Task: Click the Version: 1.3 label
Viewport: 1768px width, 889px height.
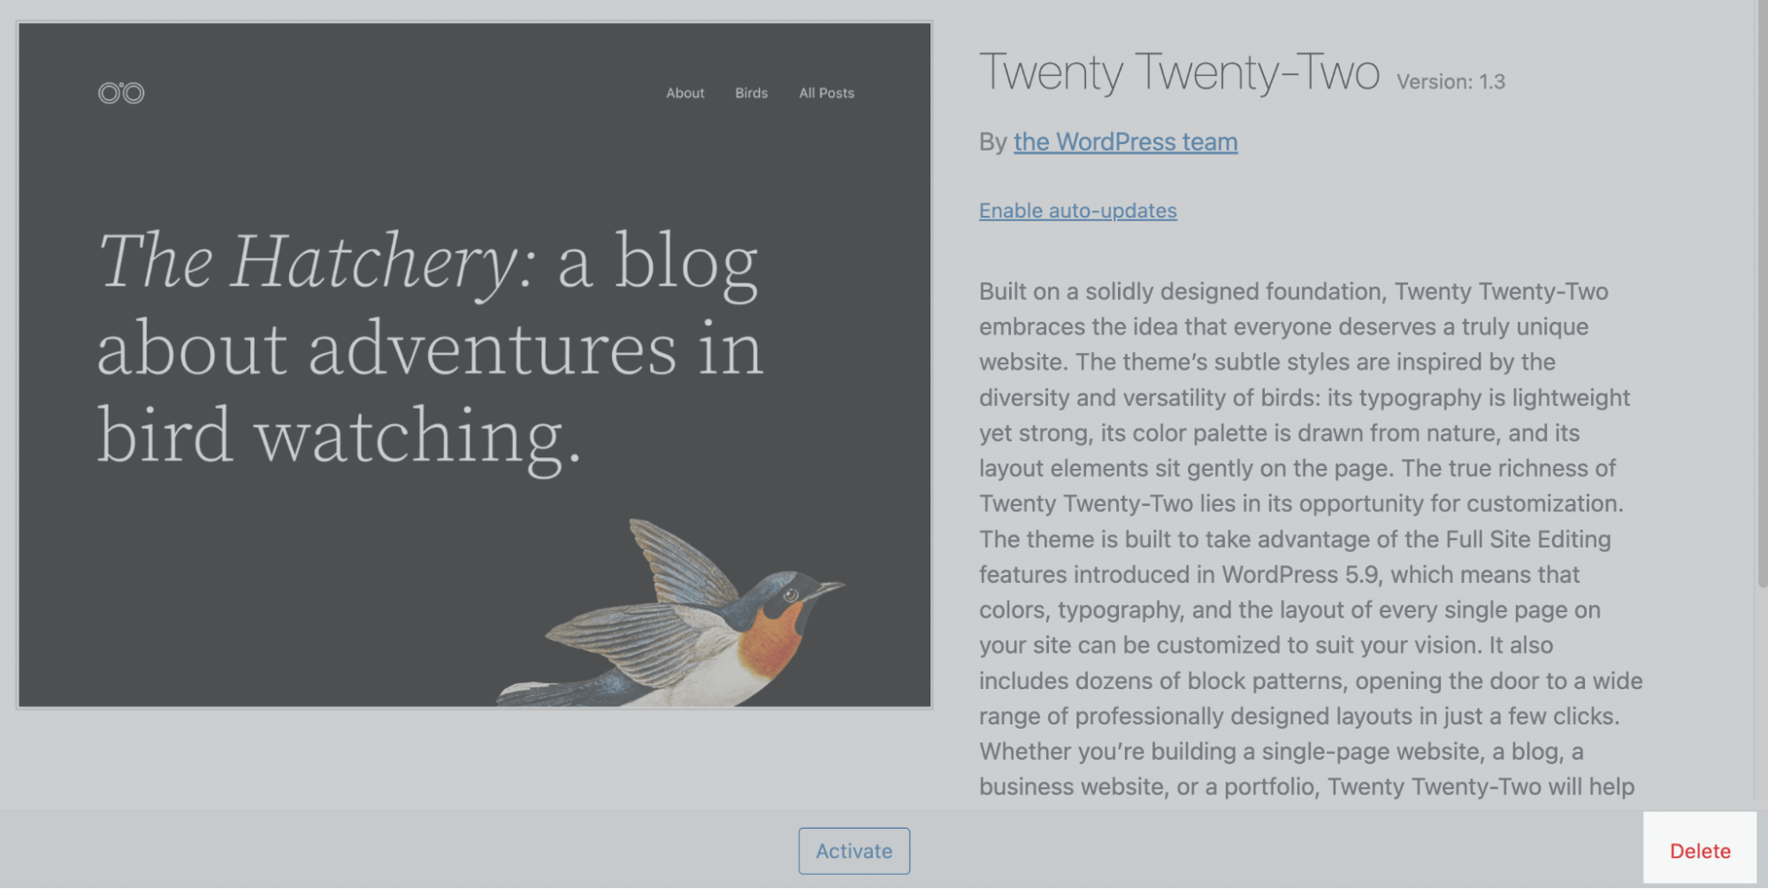Action: (1450, 82)
